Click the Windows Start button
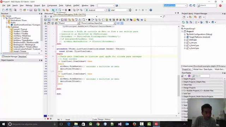This screenshot has height=127, width=226. coord(3,124)
